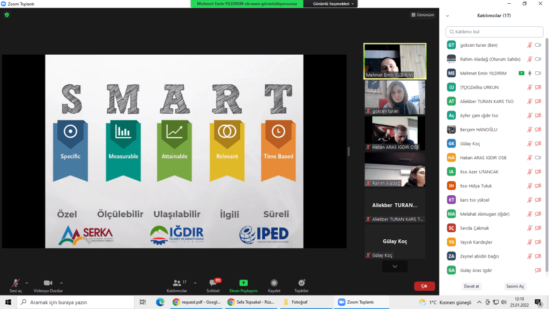Open the Tepkiler reactions icon
Viewport: 549px width, 309px height.
click(x=301, y=283)
